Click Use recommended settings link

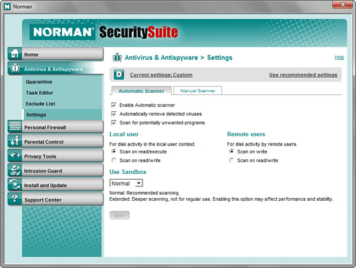(303, 75)
